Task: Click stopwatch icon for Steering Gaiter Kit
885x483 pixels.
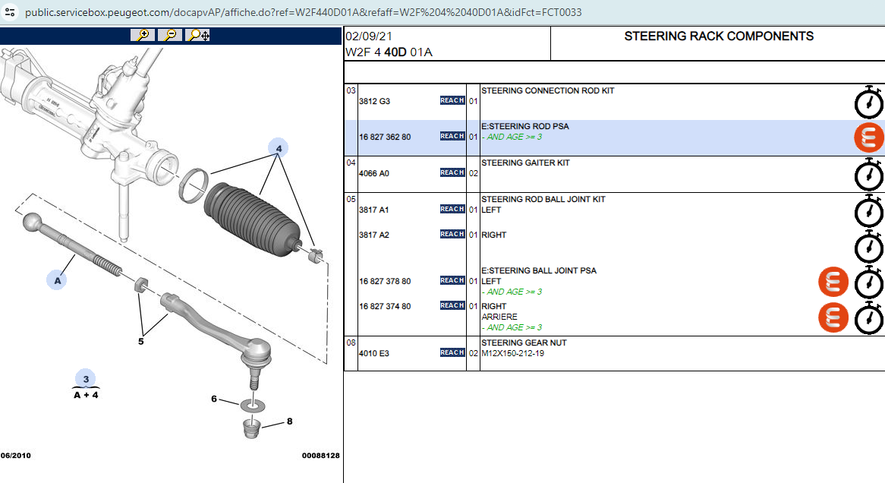Action: [x=868, y=175]
